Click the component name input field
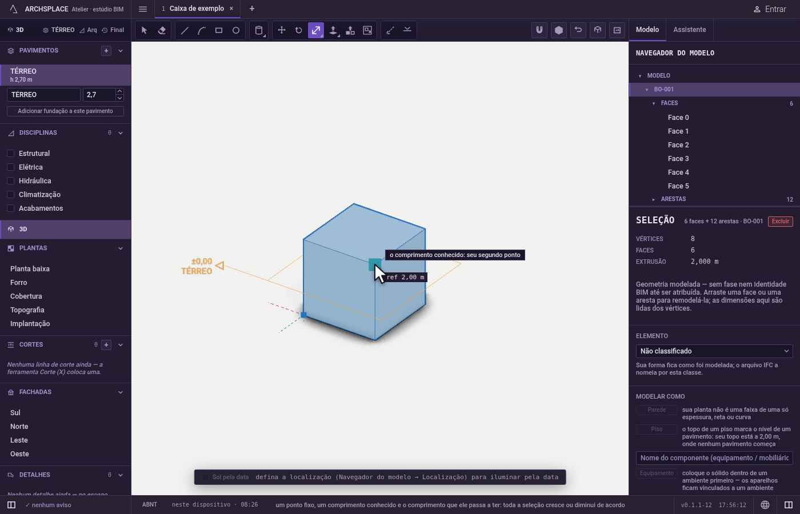The image size is (800, 514). pos(714,458)
